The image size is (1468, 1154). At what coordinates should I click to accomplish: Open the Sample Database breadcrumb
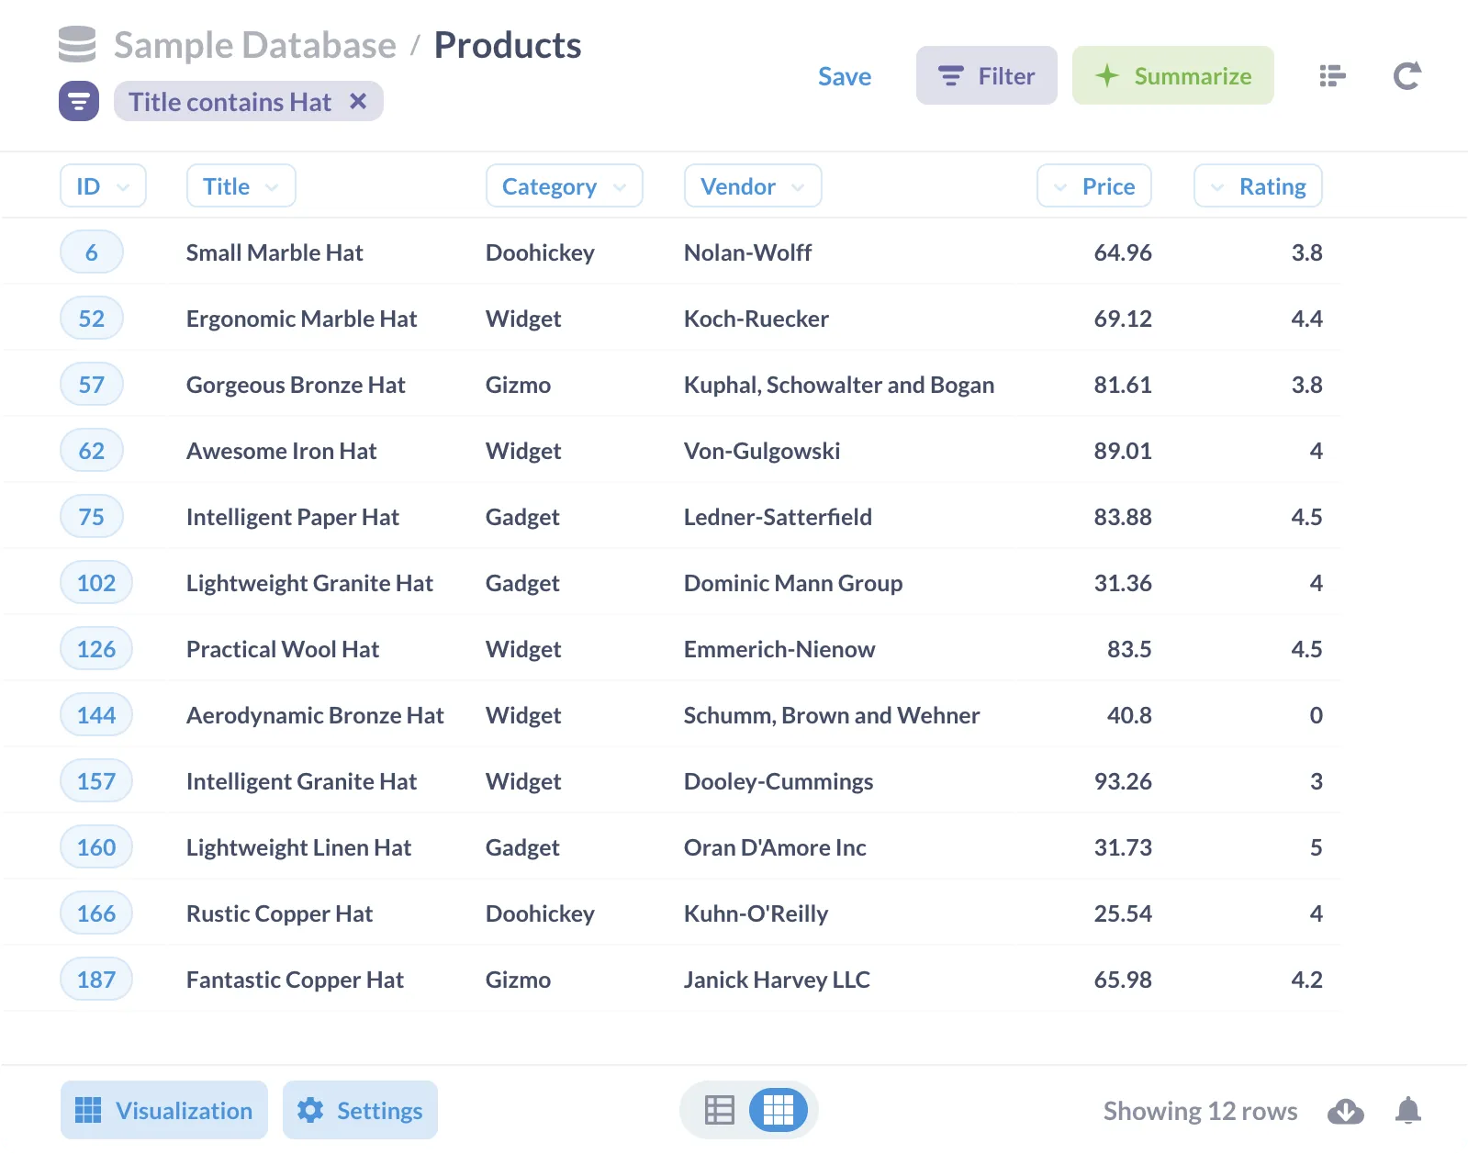click(254, 45)
